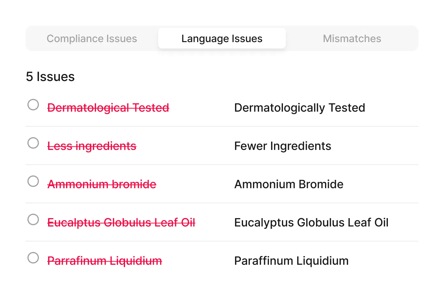Click the Fewer Ingredients suggestion
The height and width of the screenshot is (296, 444).
click(283, 146)
